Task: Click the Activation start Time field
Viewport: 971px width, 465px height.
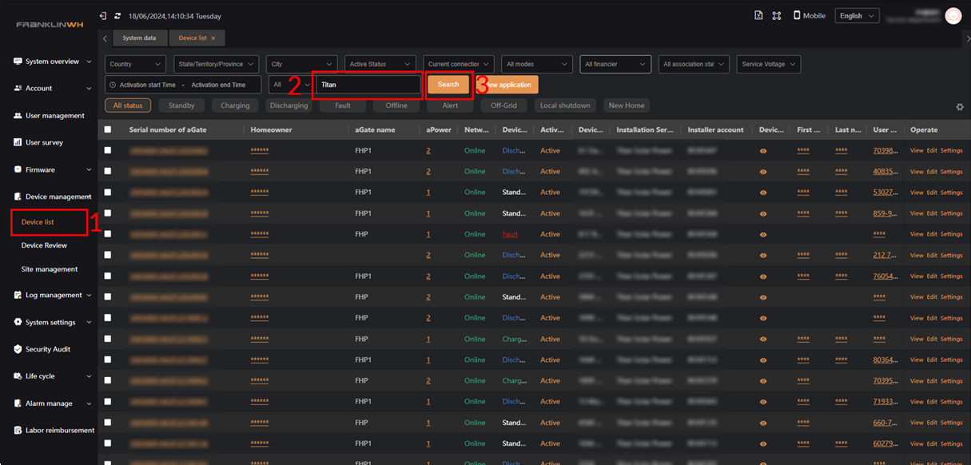Action: point(146,84)
